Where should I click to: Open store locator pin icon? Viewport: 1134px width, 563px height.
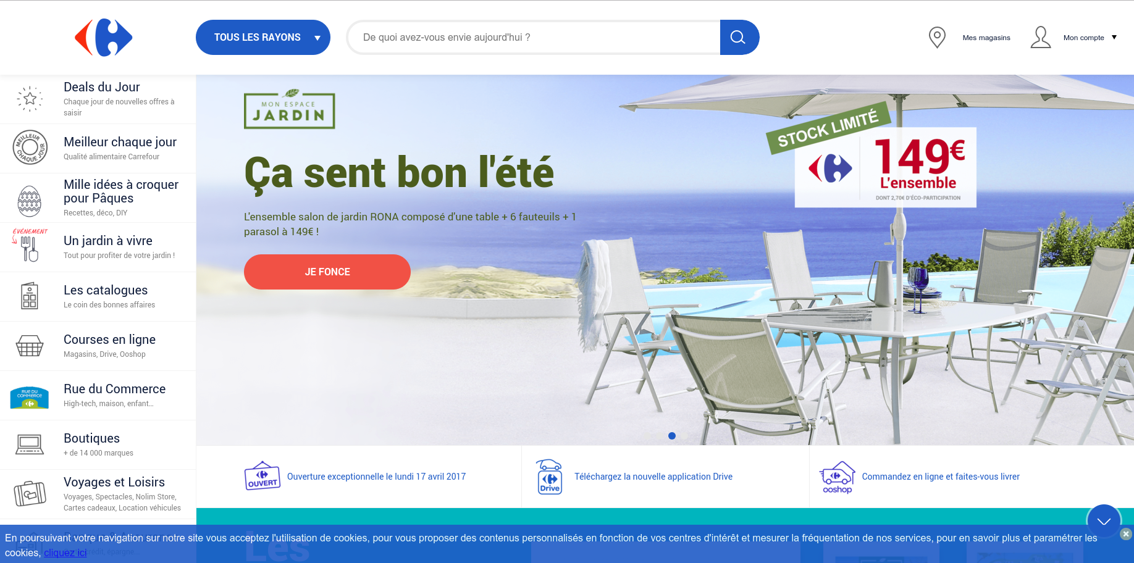click(x=937, y=37)
